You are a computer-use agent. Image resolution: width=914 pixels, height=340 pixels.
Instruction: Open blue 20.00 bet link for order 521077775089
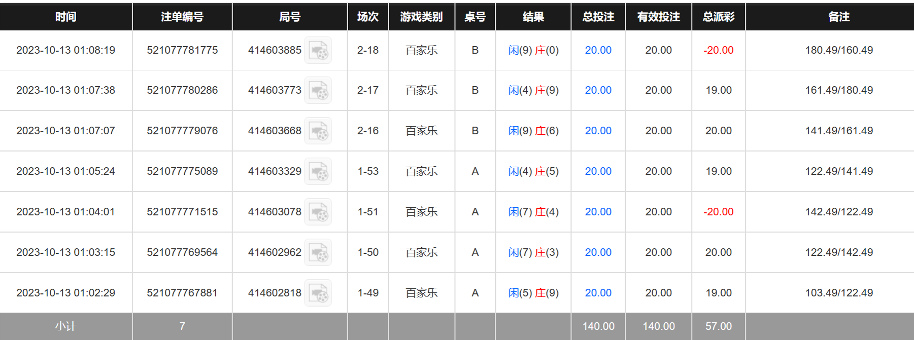click(x=598, y=171)
